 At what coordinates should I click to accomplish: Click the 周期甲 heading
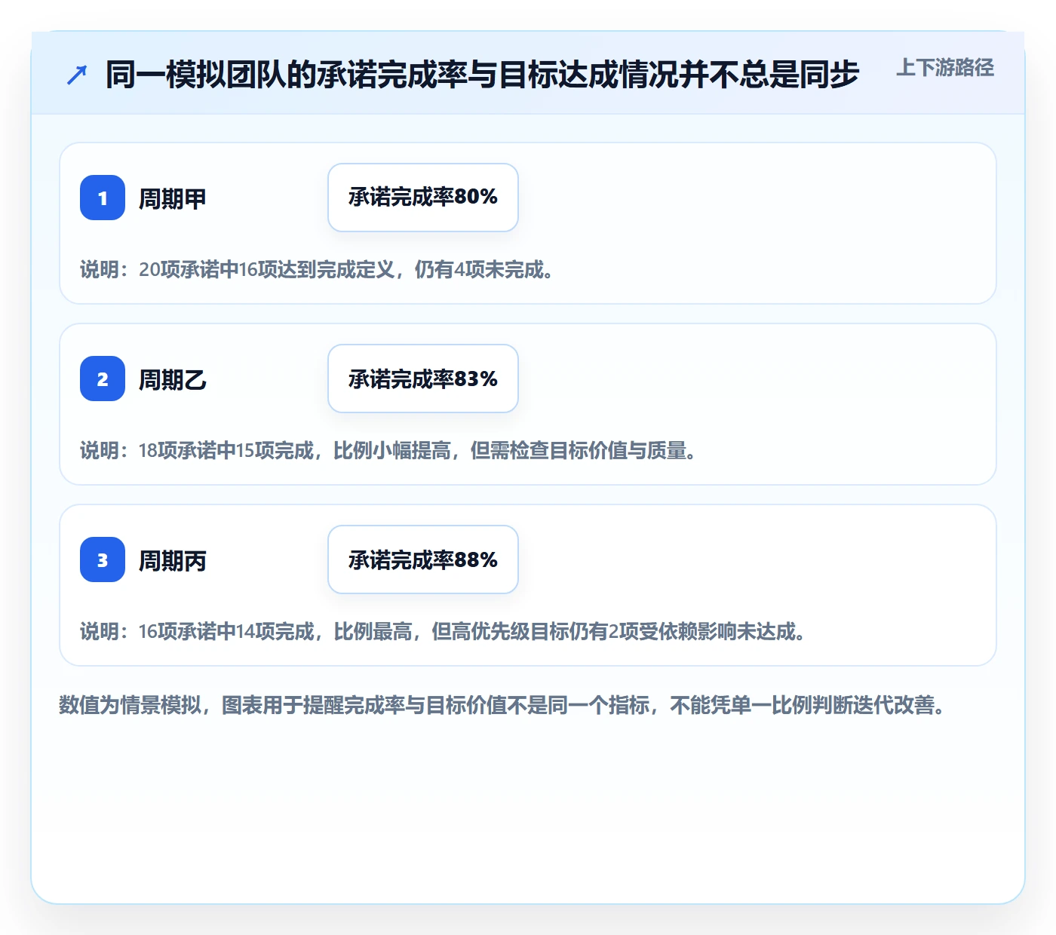coord(173,198)
